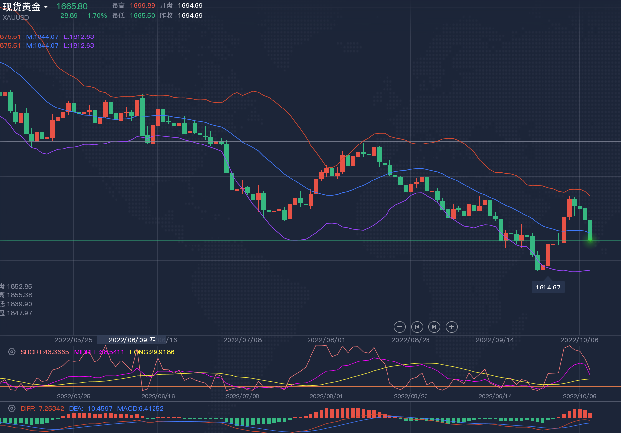Click the zoom out minus button
Screen dimensions: 621x433
coord(400,326)
